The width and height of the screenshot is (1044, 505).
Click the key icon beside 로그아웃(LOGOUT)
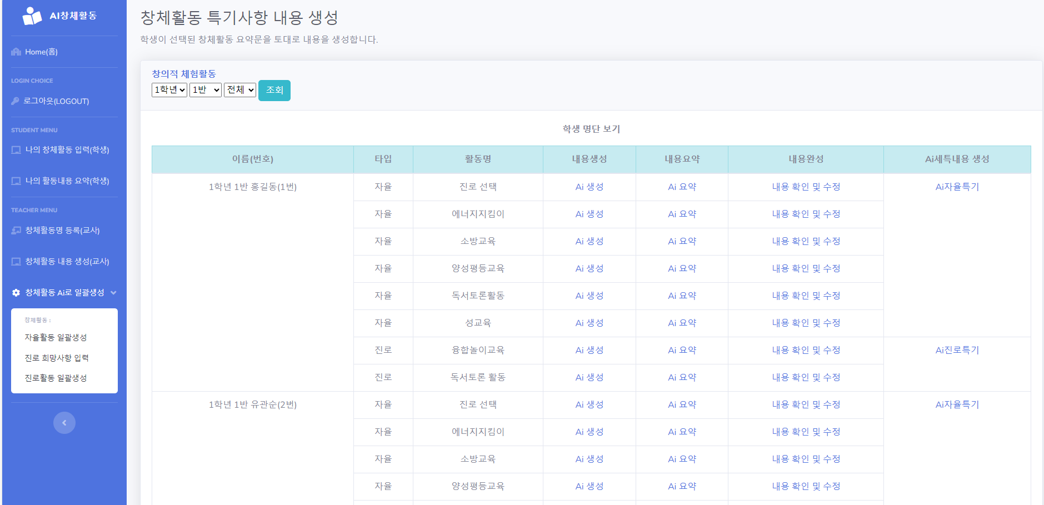pyautogui.click(x=16, y=101)
